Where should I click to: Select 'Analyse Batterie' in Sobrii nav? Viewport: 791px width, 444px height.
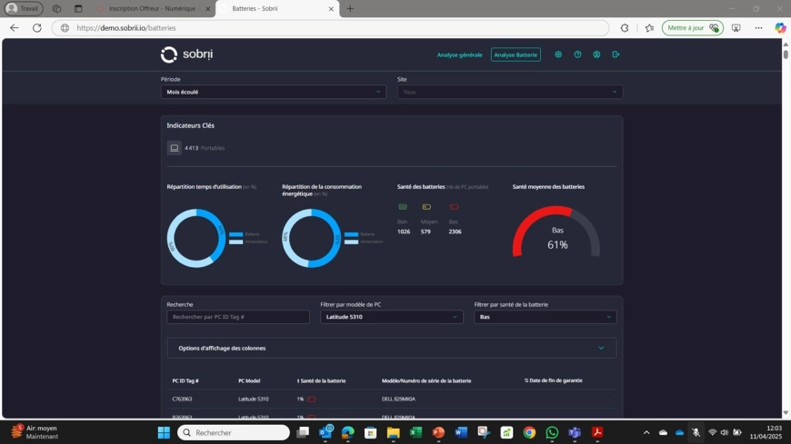pyautogui.click(x=516, y=54)
